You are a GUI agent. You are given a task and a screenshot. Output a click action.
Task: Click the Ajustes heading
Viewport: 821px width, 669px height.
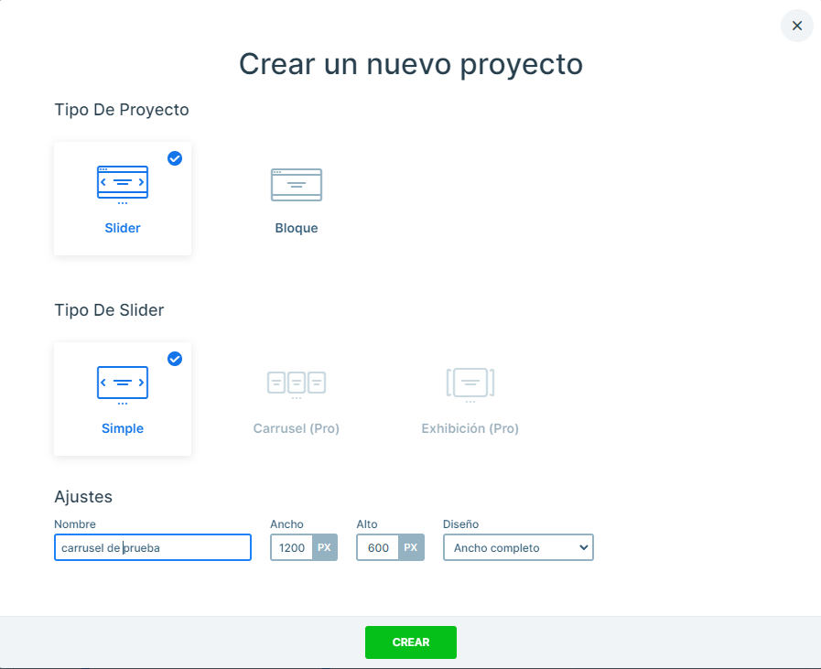click(83, 497)
